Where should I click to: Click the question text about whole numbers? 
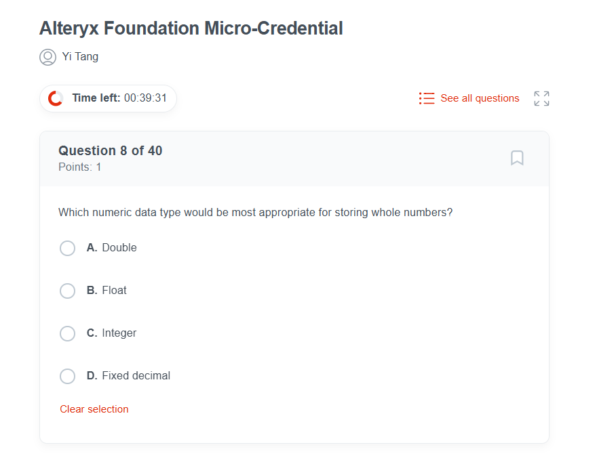(x=255, y=212)
